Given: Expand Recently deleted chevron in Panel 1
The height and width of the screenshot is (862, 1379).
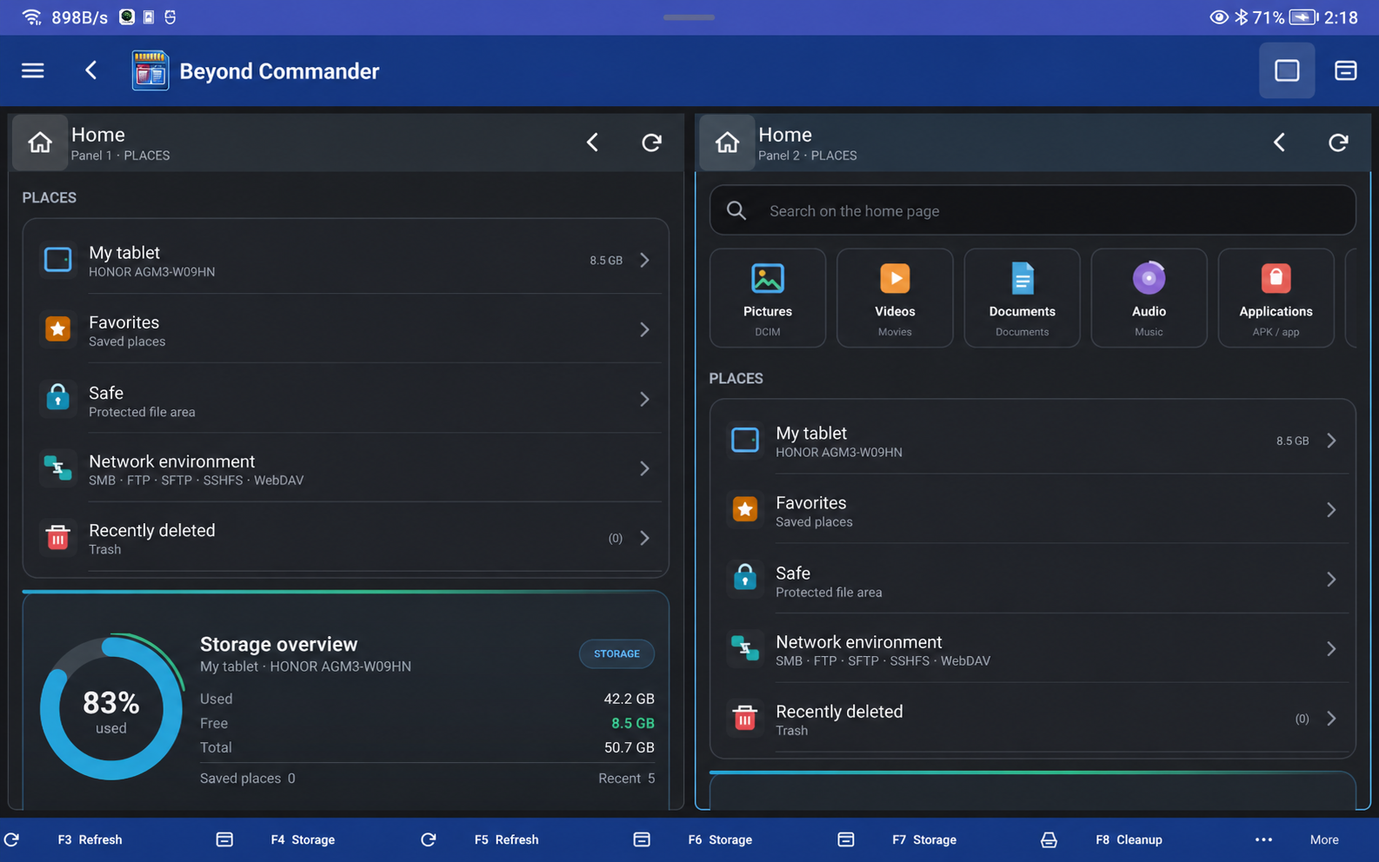Looking at the screenshot, I should point(644,538).
